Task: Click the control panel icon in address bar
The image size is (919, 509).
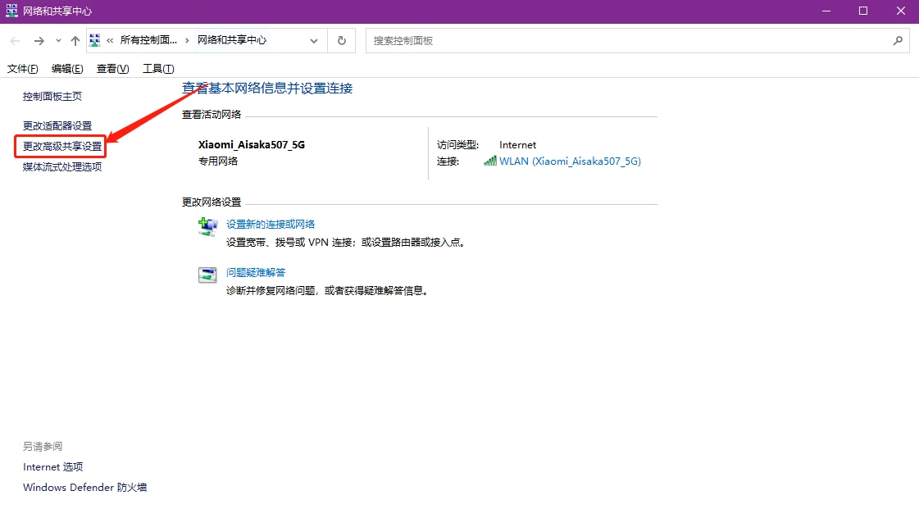Action: tap(96, 40)
